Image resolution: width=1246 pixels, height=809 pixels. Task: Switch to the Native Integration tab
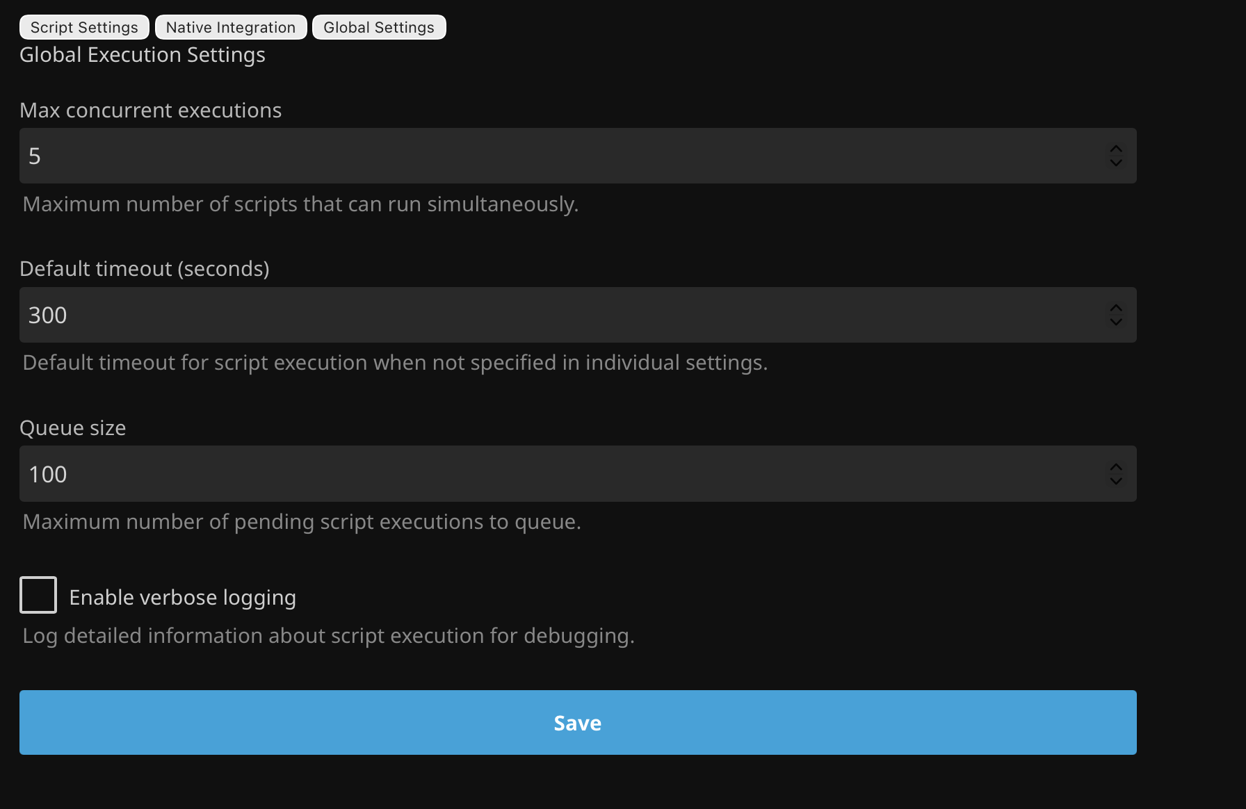point(231,27)
